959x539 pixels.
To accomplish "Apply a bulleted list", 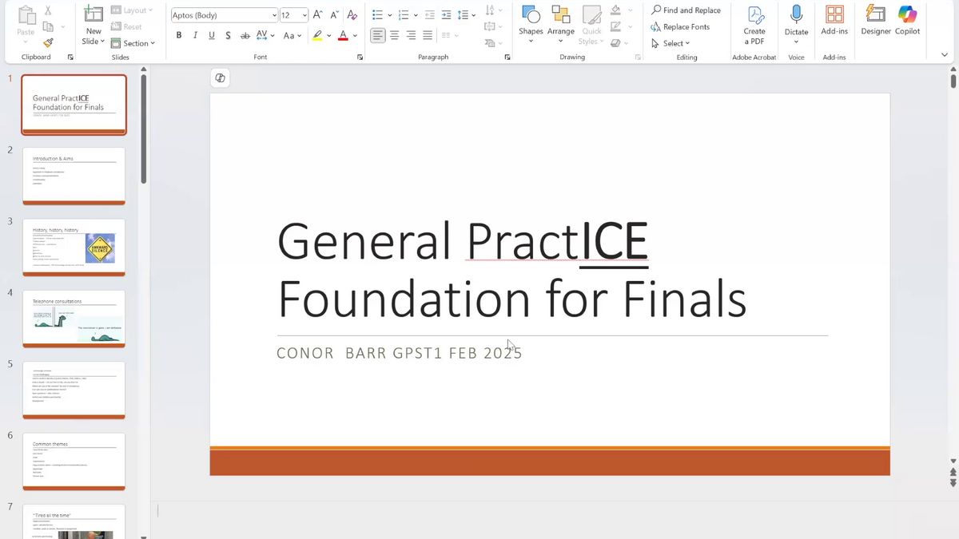I will click(378, 15).
